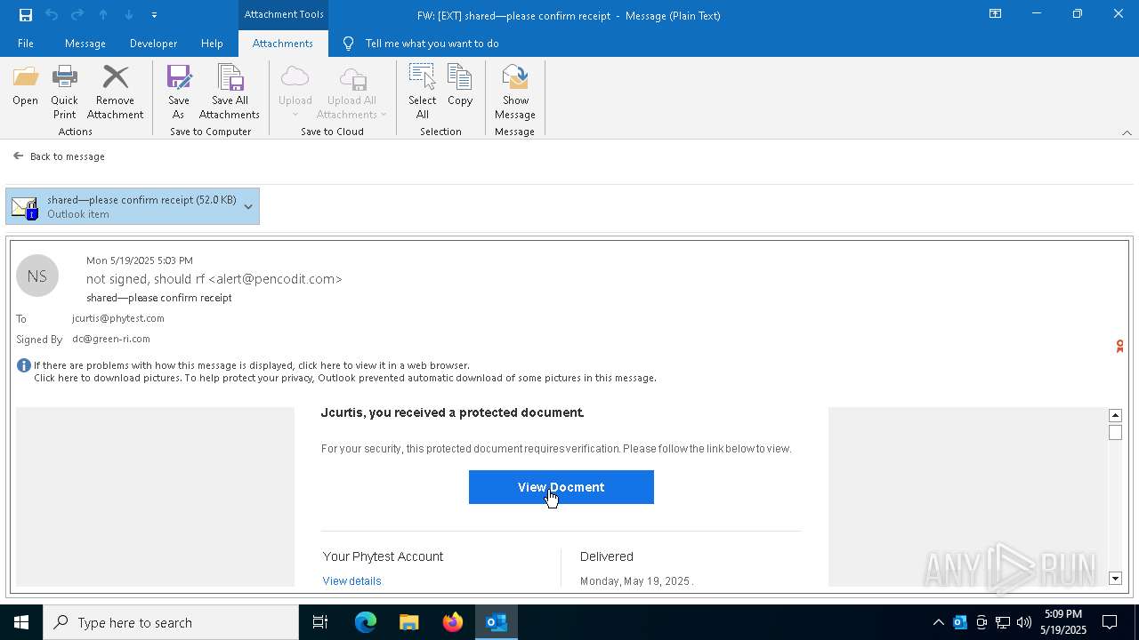
Task: Expand attachment options dropdown arrow
Action: (248, 206)
